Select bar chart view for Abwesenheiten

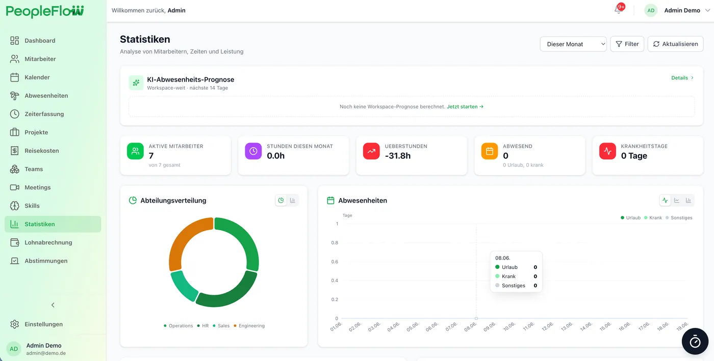click(x=688, y=201)
